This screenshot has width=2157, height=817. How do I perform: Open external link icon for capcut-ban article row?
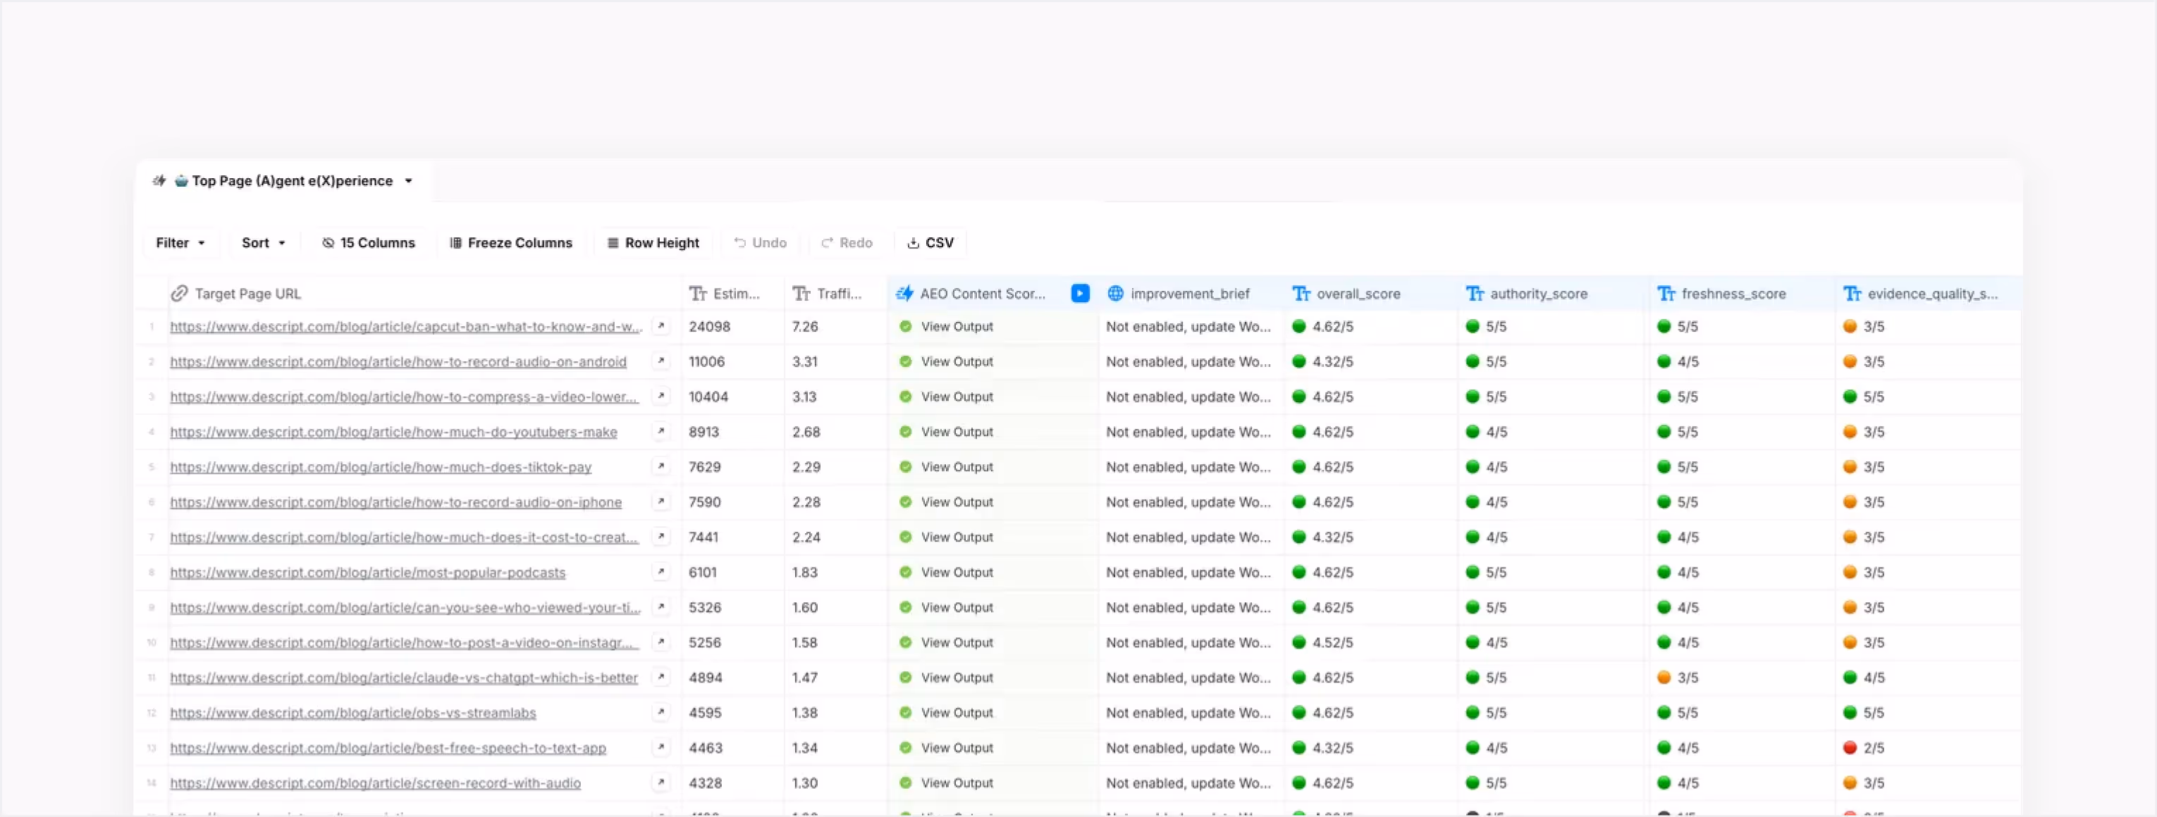click(660, 326)
